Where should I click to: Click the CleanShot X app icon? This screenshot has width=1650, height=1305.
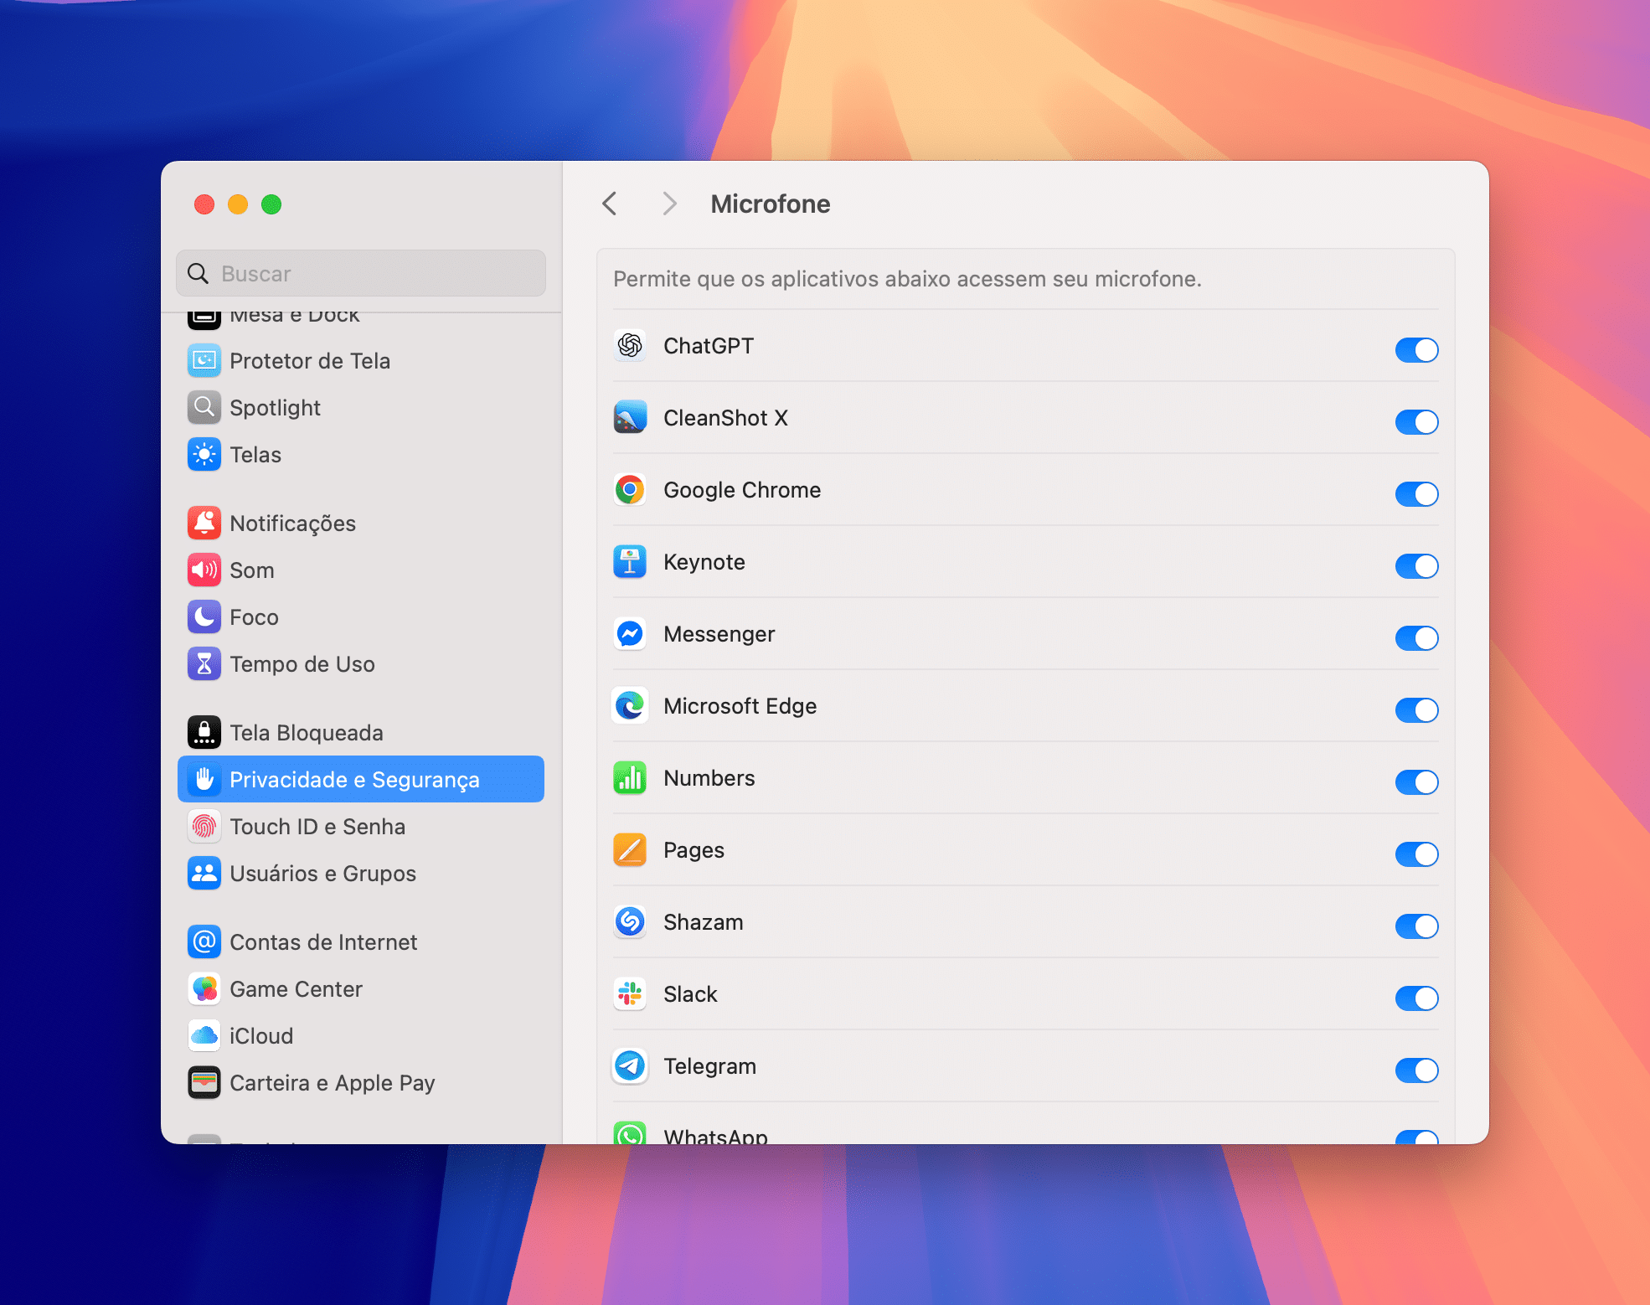pyautogui.click(x=630, y=418)
